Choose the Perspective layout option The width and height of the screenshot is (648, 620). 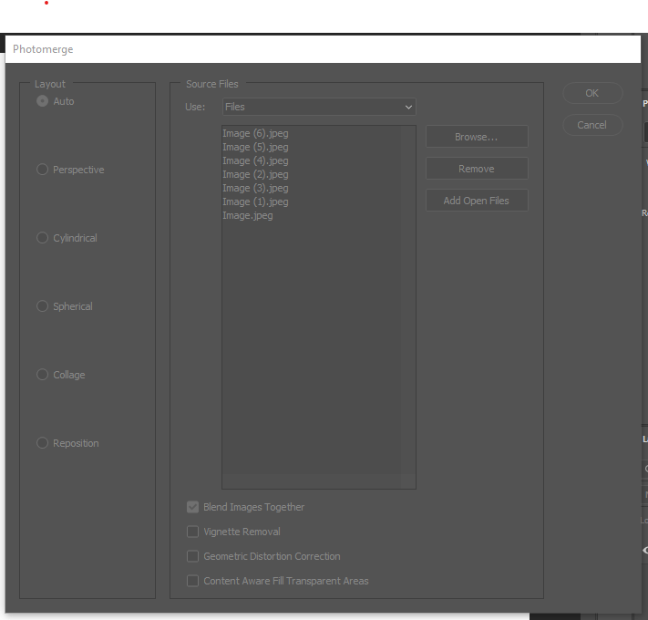coord(42,170)
